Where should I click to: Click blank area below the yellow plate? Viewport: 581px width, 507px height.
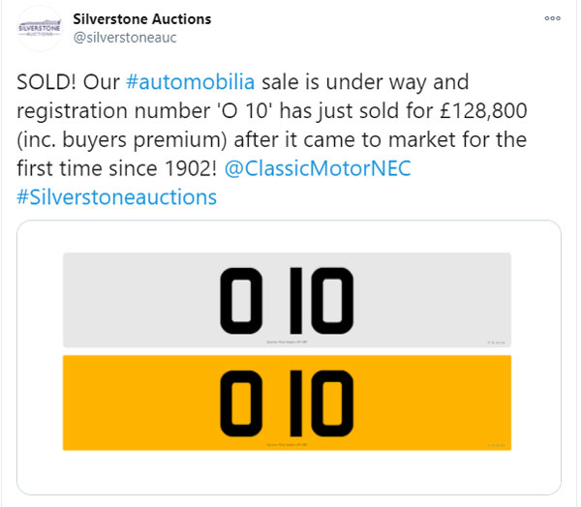pos(288,474)
